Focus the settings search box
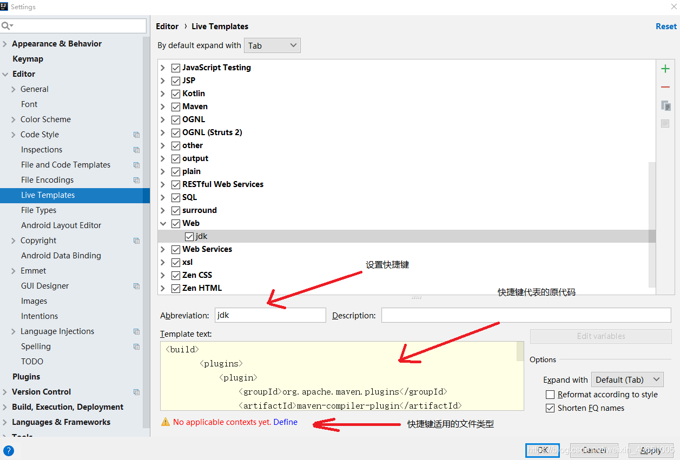The width and height of the screenshot is (680, 460). pyautogui.click(x=73, y=26)
